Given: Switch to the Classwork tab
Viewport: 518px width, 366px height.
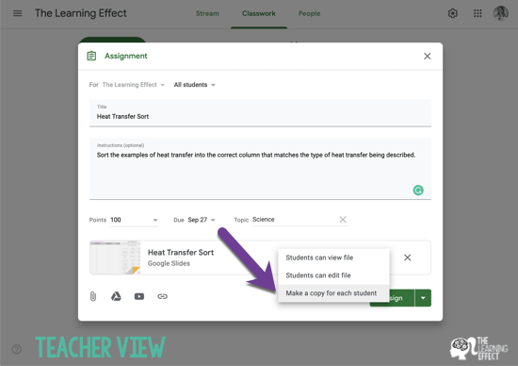Looking at the screenshot, I should [259, 13].
